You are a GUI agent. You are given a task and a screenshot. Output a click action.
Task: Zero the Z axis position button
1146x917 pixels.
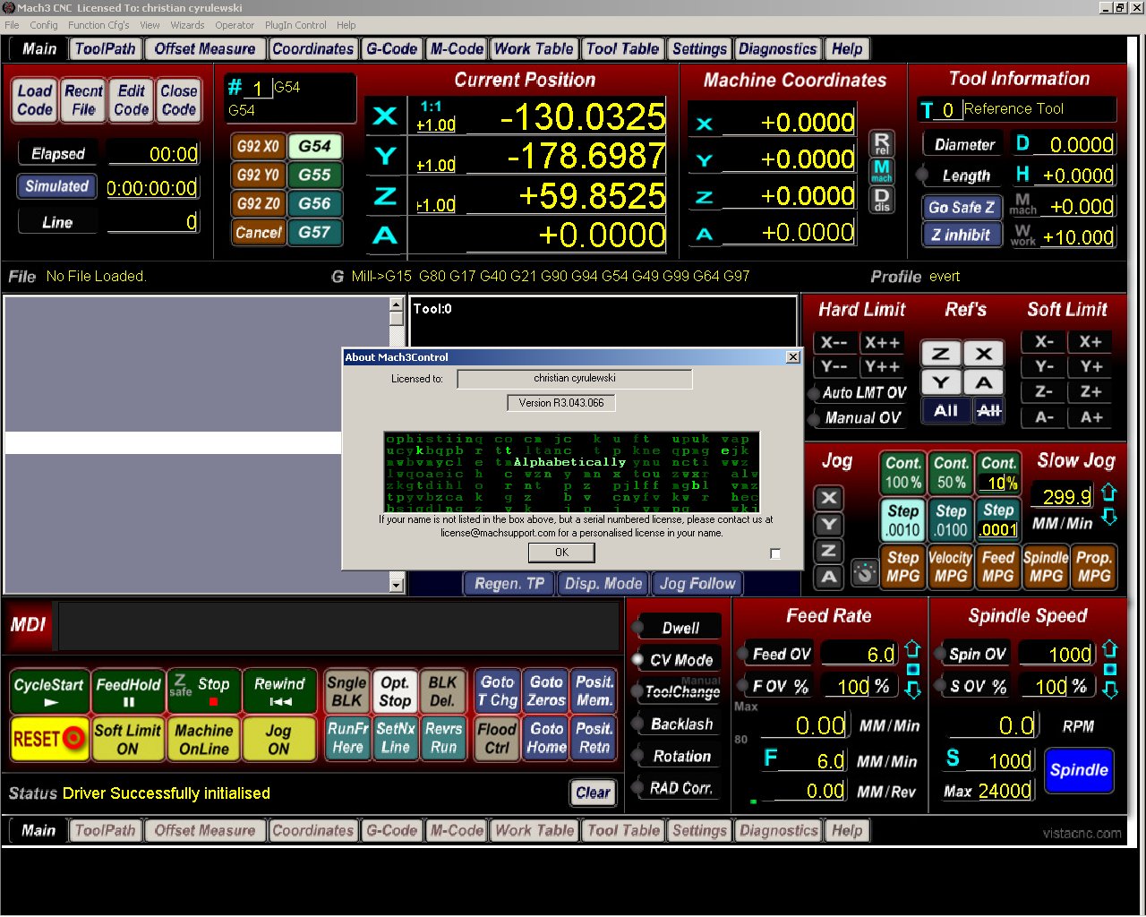[385, 196]
